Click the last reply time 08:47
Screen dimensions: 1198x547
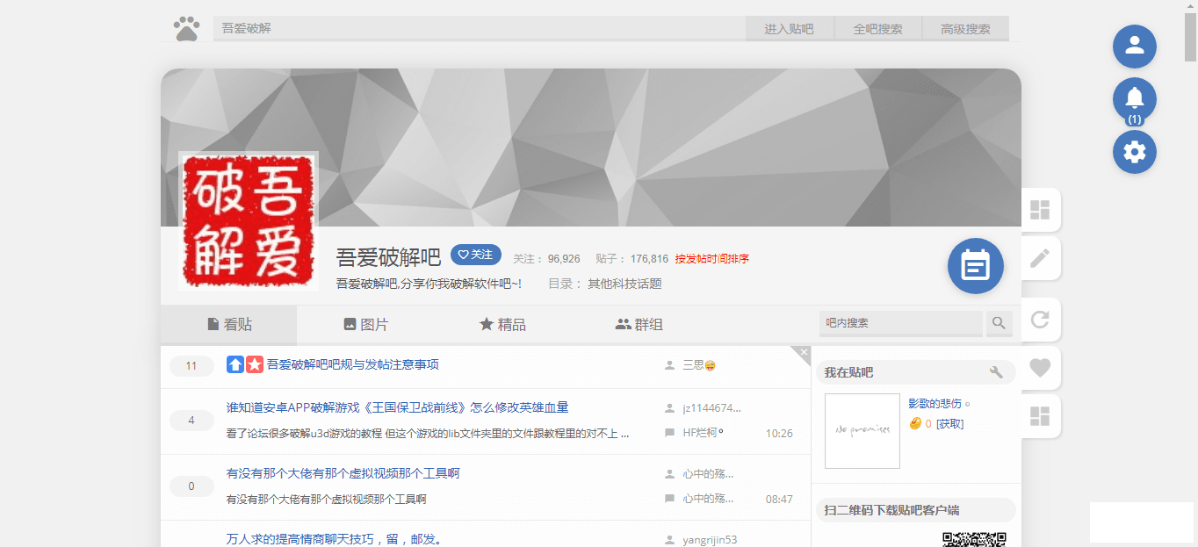pos(779,499)
